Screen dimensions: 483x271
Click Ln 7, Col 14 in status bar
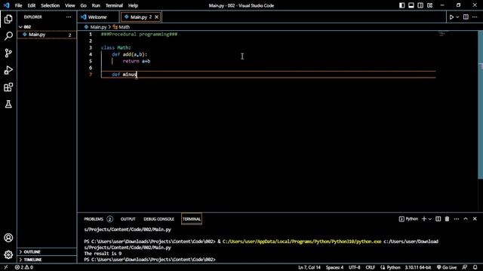(309, 267)
